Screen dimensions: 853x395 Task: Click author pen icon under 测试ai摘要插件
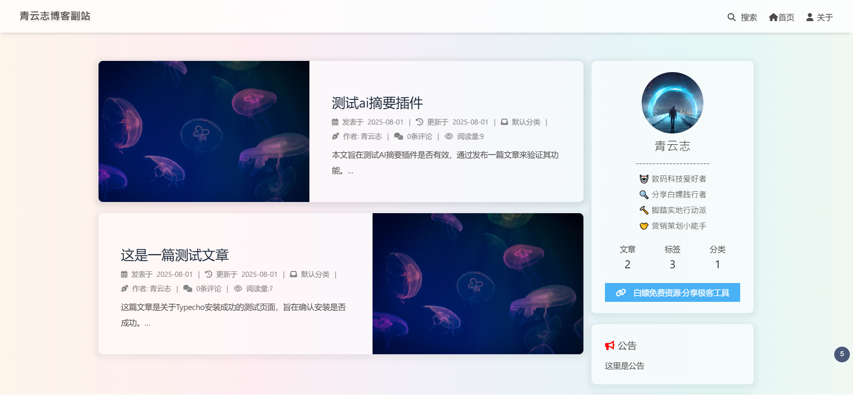[335, 136]
